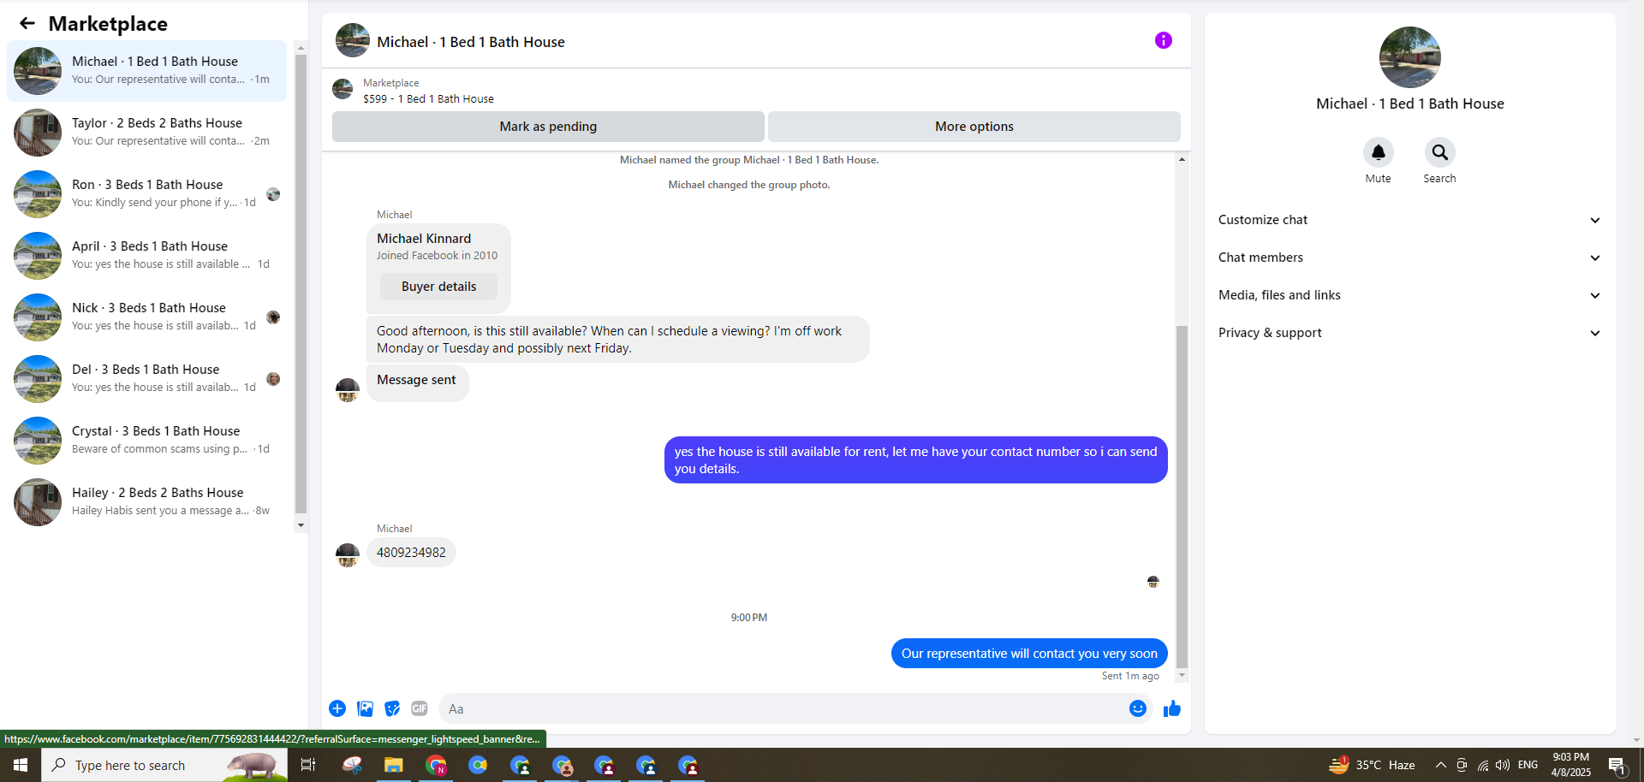Expand Media, files and links section
Screen dimensions: 1644x782
(x=1409, y=295)
